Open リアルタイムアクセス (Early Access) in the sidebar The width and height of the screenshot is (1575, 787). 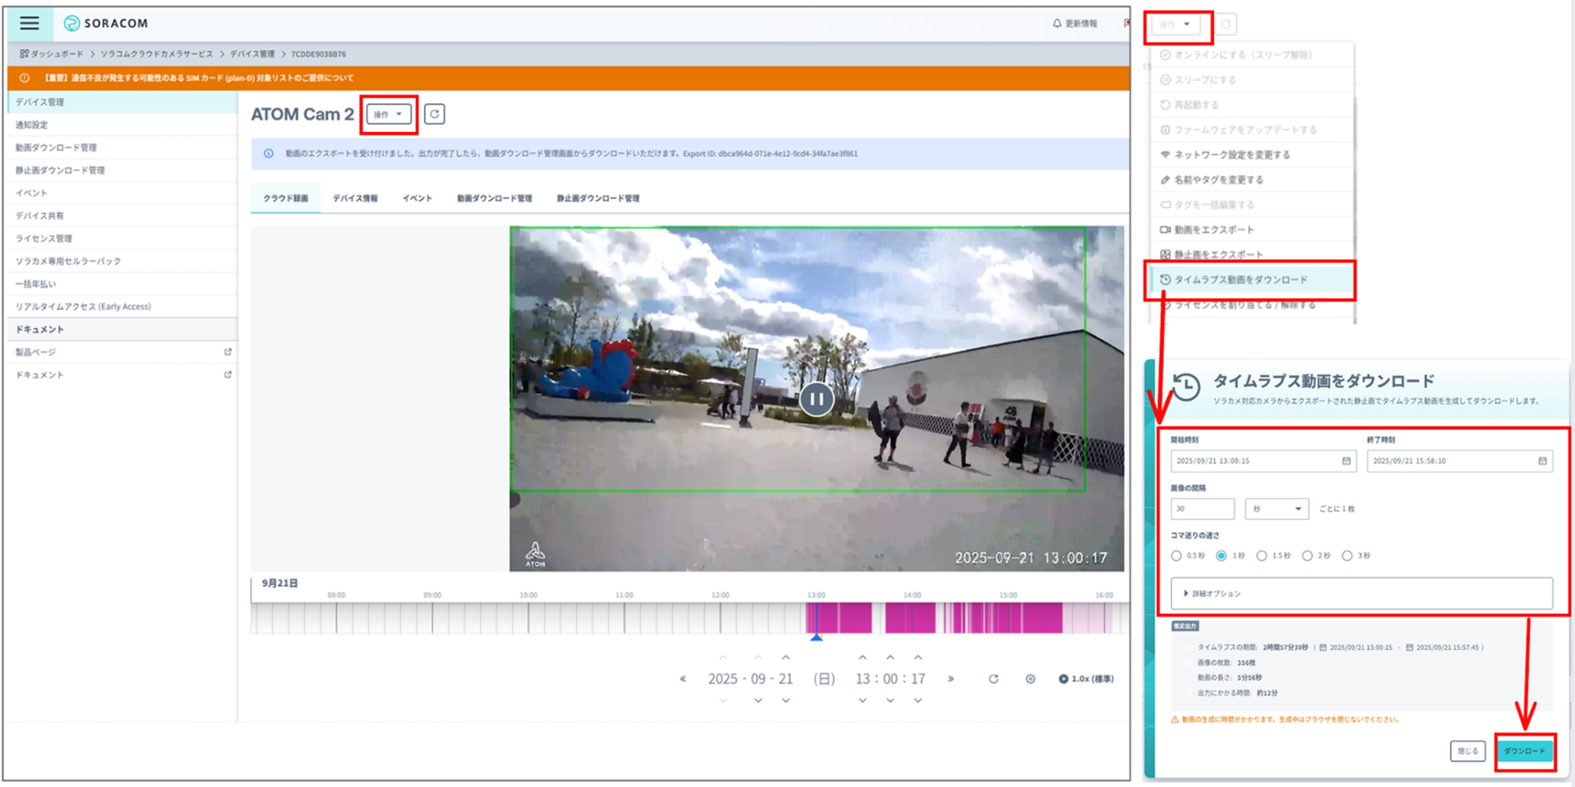coord(122,306)
